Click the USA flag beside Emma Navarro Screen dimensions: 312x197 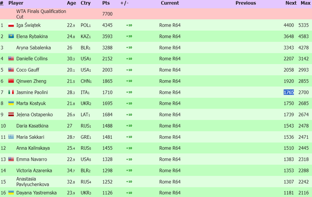click(11, 159)
